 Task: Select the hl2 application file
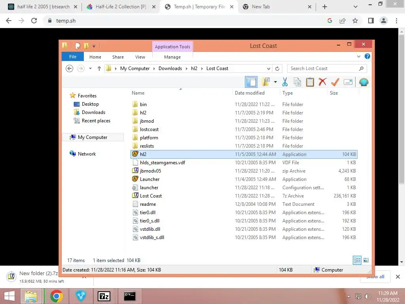[244, 154]
